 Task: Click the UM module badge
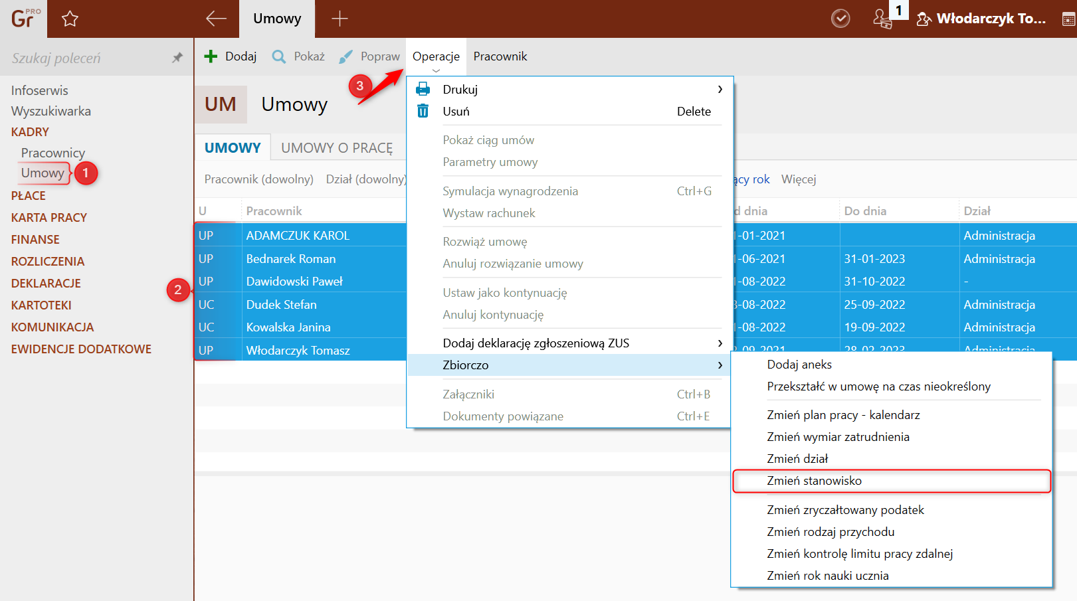(221, 104)
